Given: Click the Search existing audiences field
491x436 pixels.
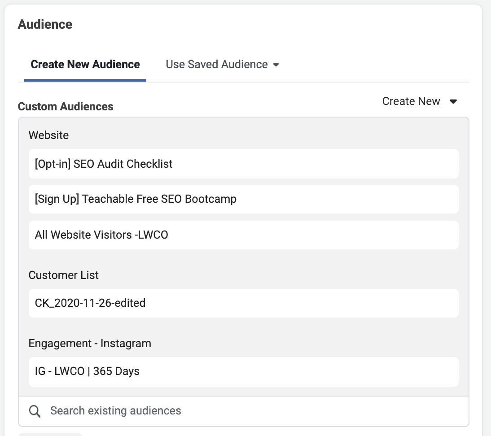Looking at the screenshot, I should (180, 410).
